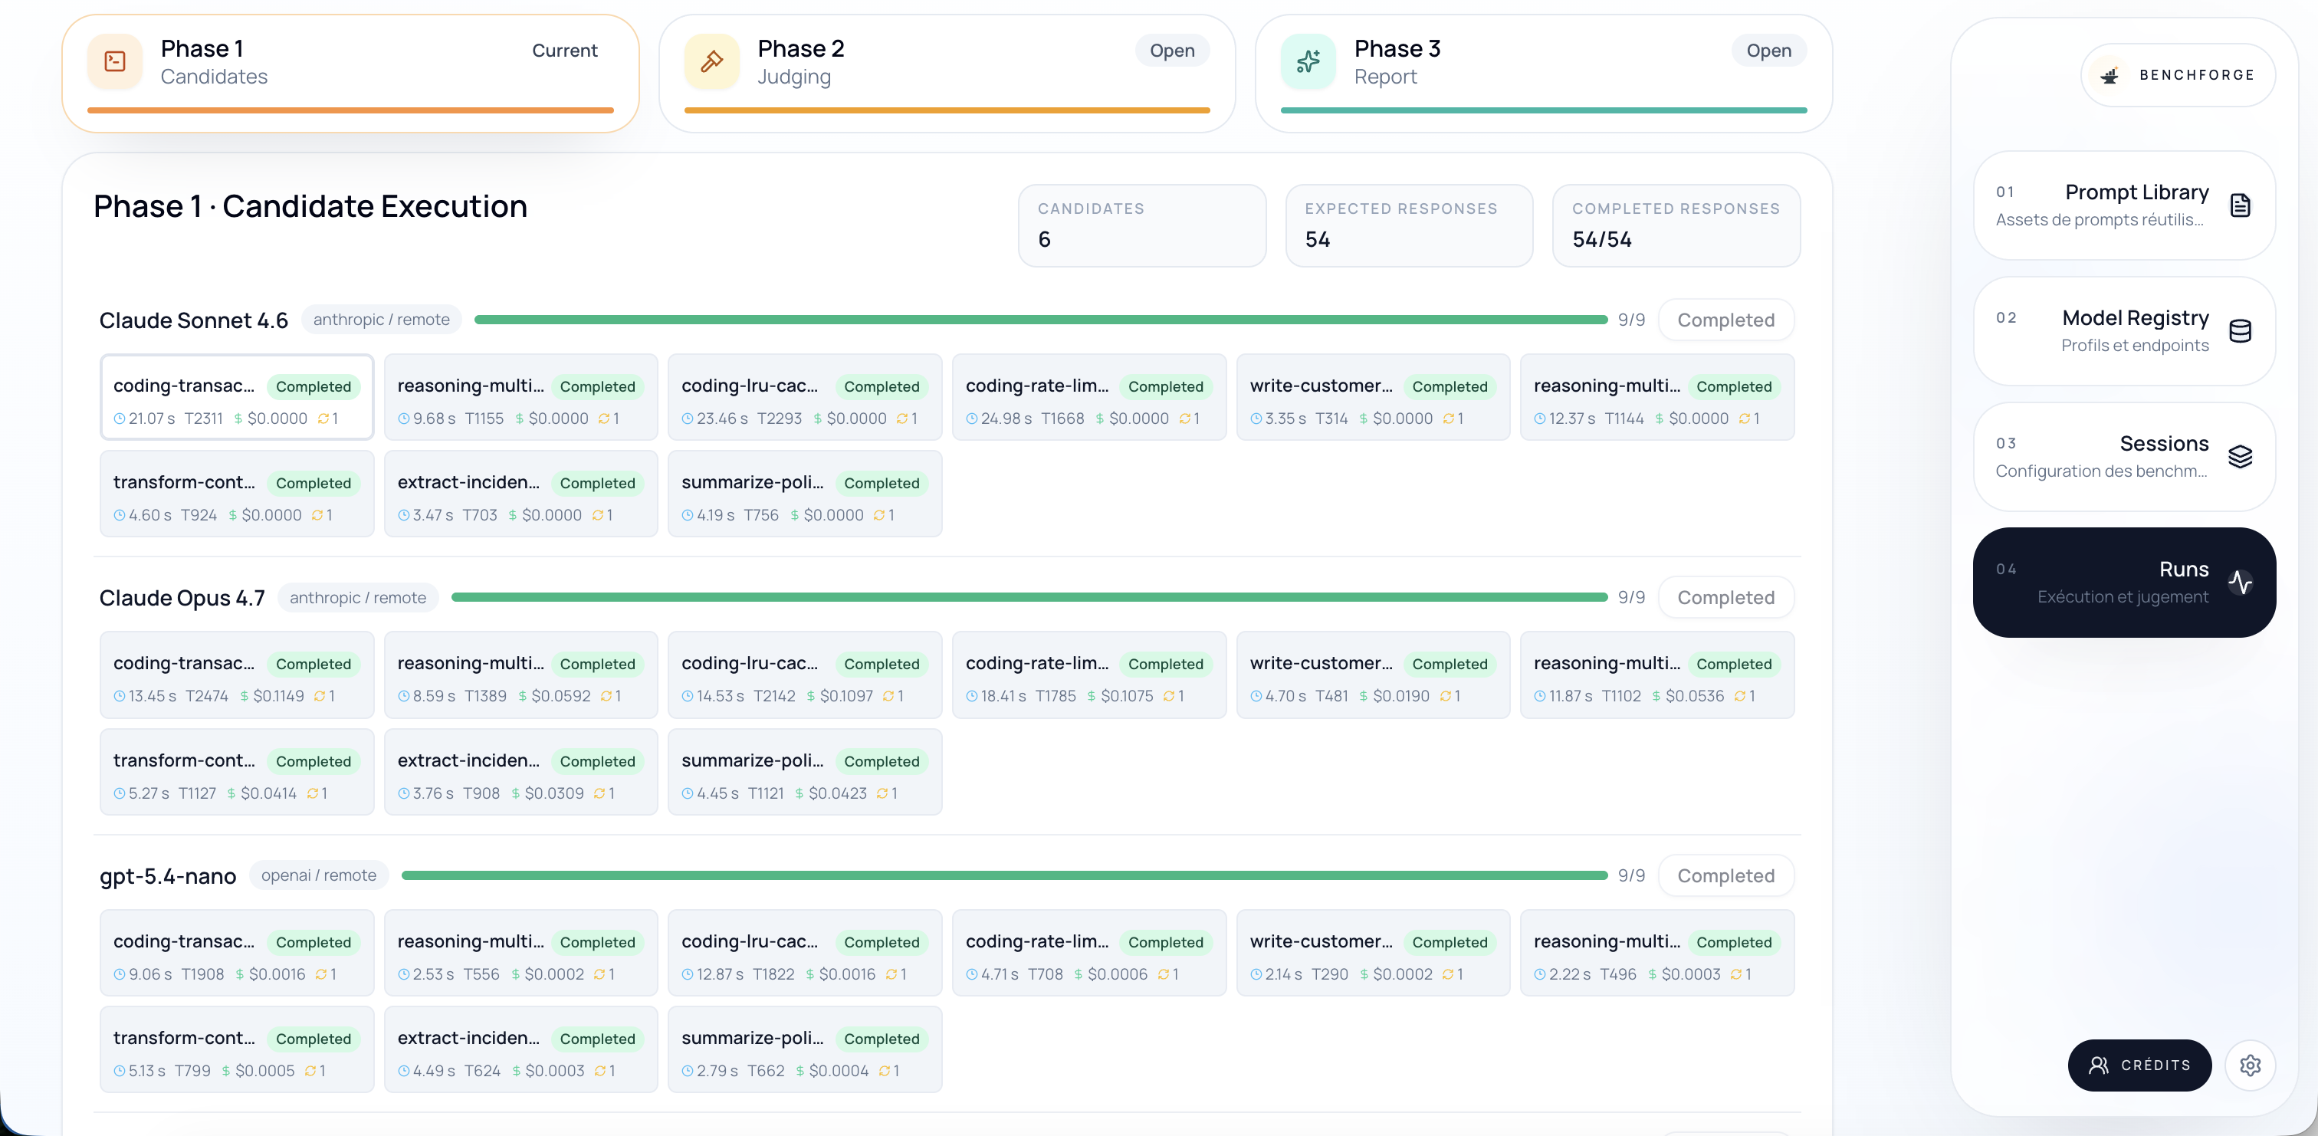Click Claude Opus 4.7 progress bar

(1029, 598)
